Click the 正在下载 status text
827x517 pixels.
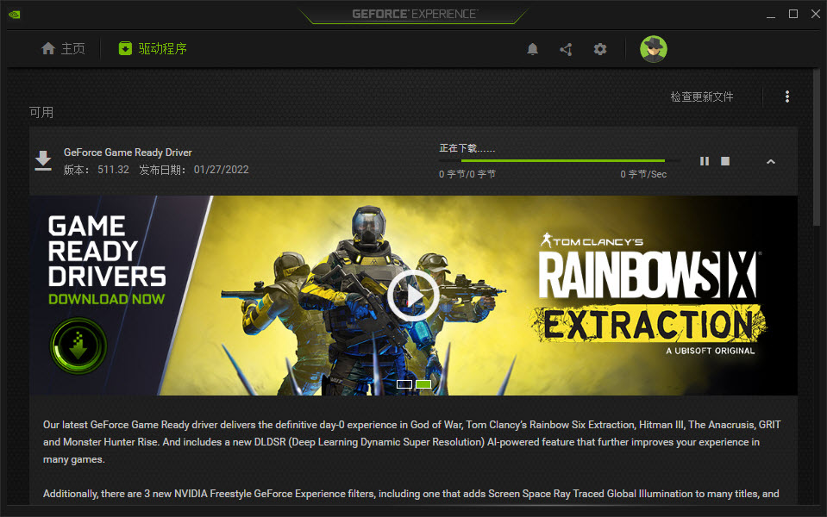click(x=467, y=148)
